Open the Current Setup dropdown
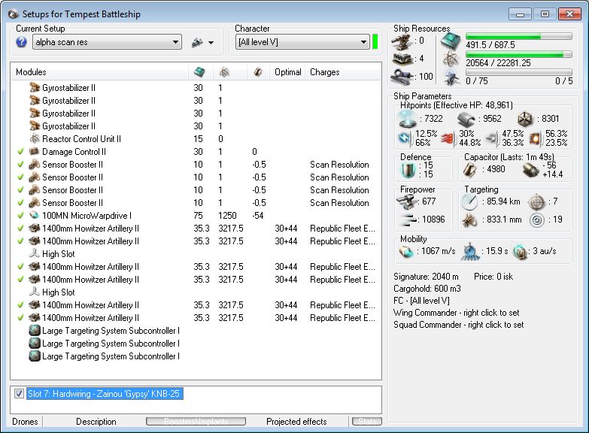589x433 pixels. 175,42
